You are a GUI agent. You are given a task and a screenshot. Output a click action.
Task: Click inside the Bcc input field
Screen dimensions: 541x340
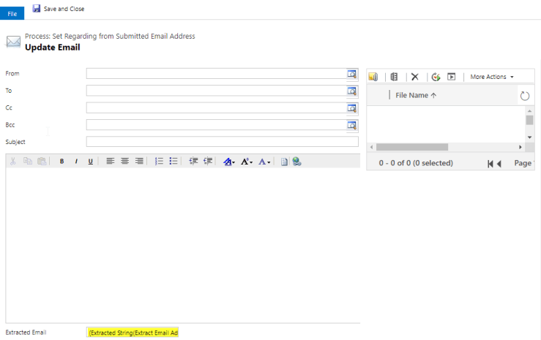point(217,125)
